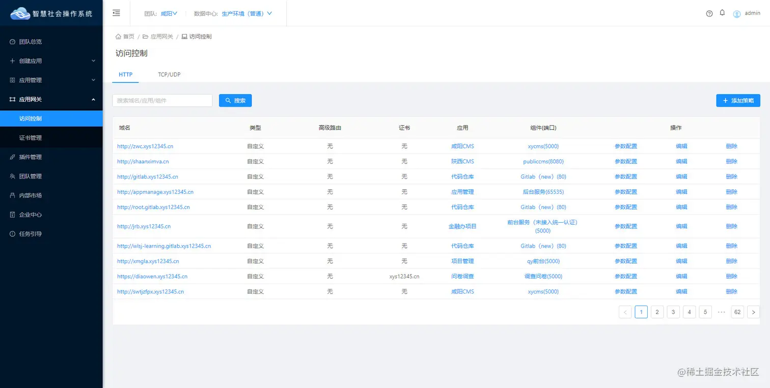Open the 金融办项目 application link
Image resolution: width=770 pixels, height=388 pixels.
click(462, 226)
